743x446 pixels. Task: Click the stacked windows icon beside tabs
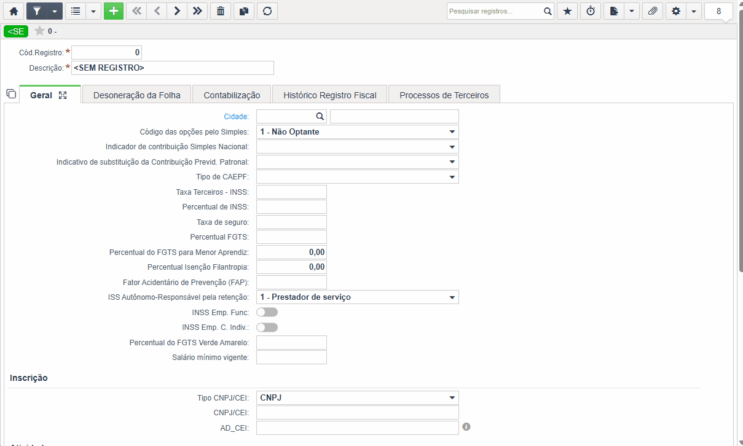click(10, 94)
